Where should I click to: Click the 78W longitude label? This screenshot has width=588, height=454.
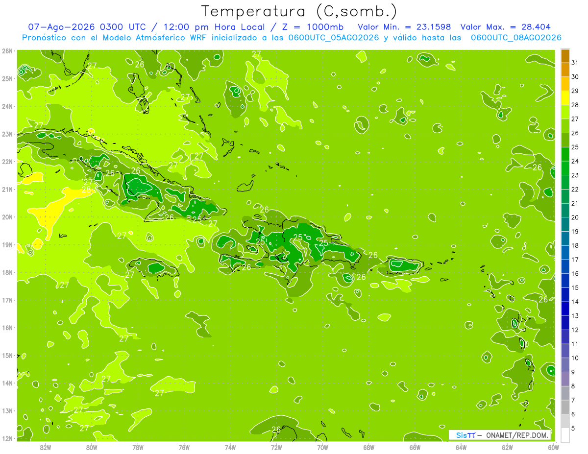(x=138, y=447)
